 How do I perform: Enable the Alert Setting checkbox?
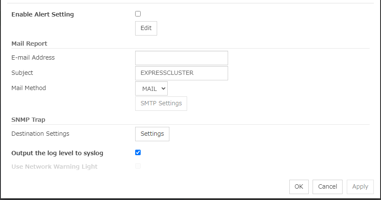[x=138, y=14]
